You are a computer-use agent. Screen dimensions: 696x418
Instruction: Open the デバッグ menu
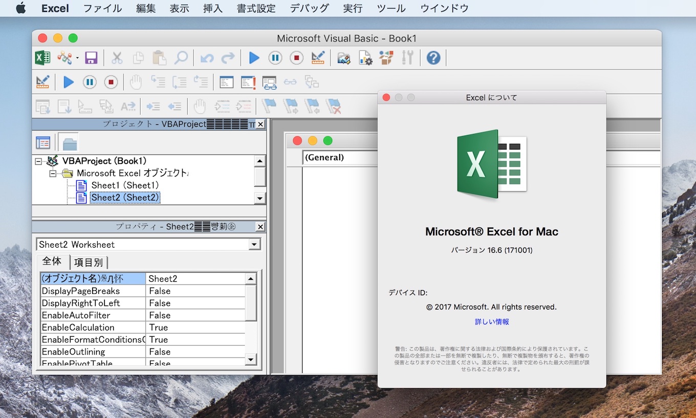pos(310,8)
